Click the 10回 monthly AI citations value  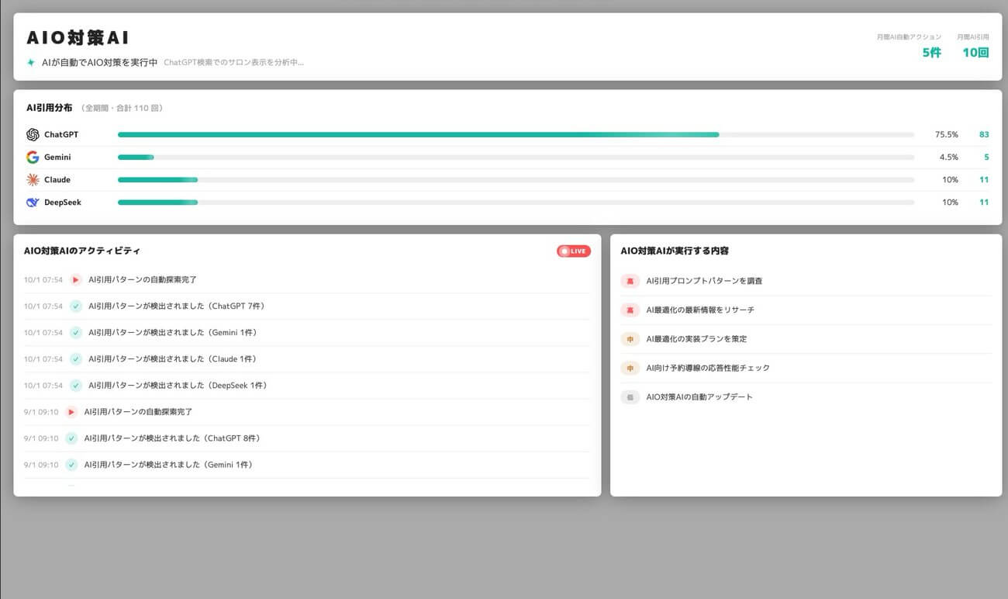975,53
